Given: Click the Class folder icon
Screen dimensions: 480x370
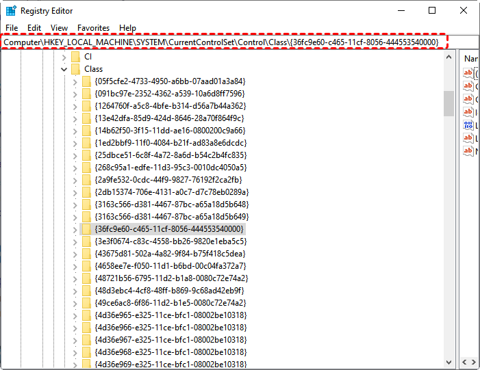Looking at the screenshot, I should pyautogui.click(x=75, y=69).
